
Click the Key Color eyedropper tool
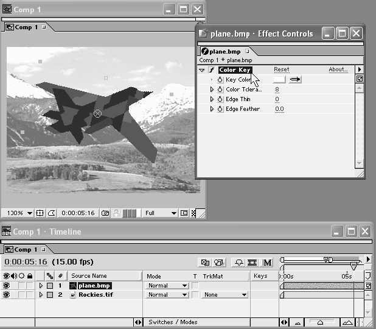pyautogui.click(x=295, y=80)
